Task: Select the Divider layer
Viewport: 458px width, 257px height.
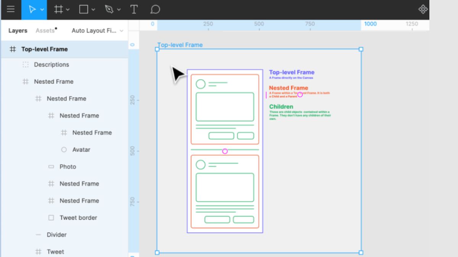Action: 57,235
